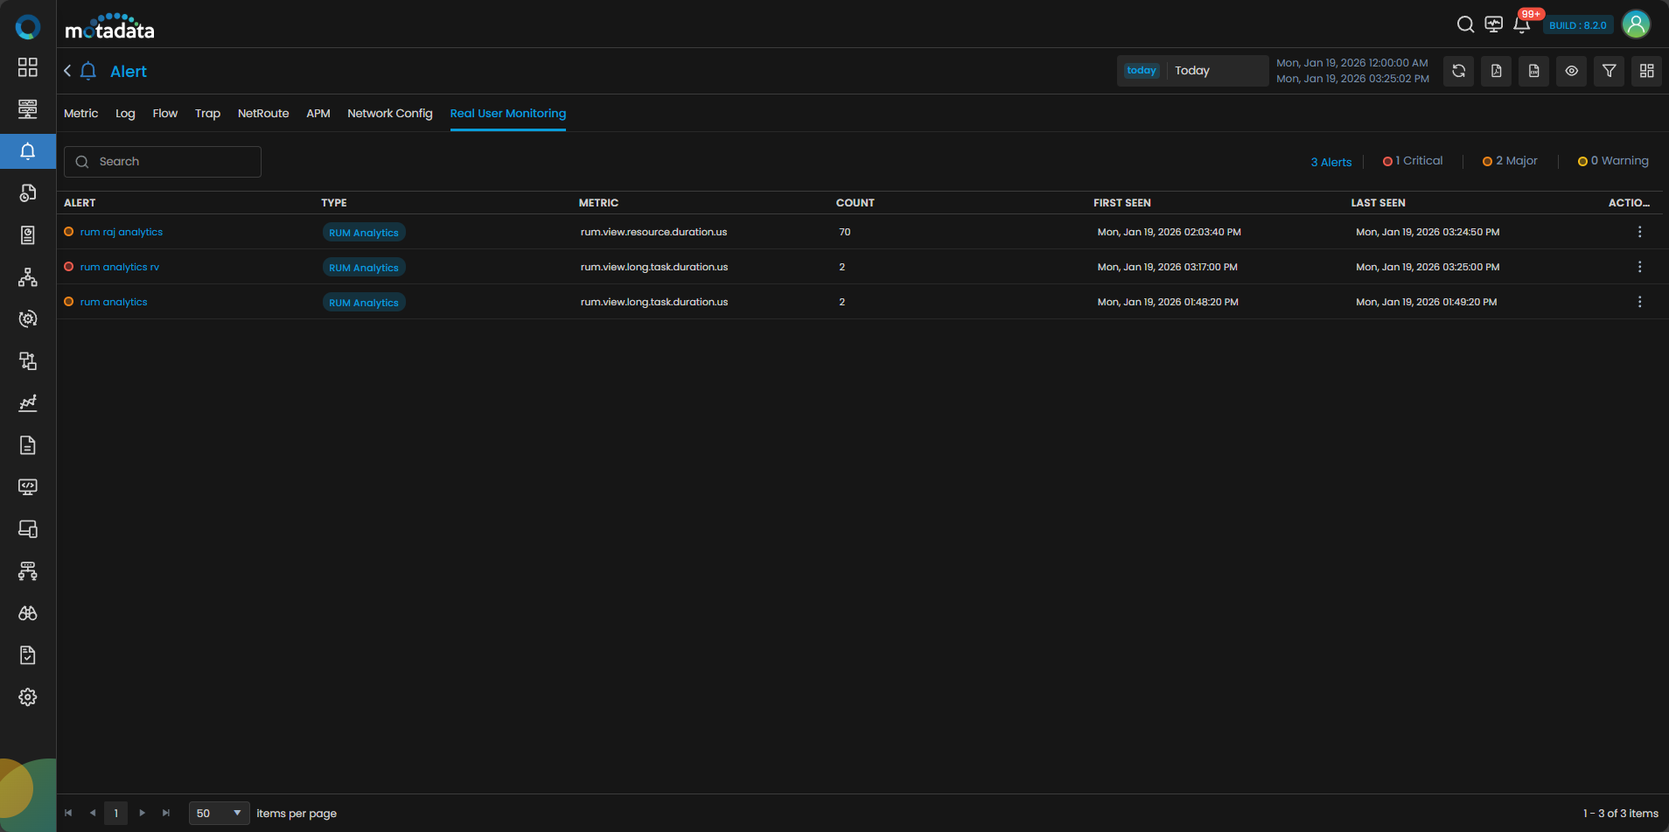Screen dimensions: 1669x832
Task: Open the dashboard icon in sidebar
Action: (28, 67)
